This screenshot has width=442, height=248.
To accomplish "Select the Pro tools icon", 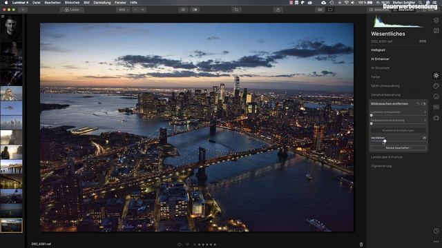I will click(436, 107).
